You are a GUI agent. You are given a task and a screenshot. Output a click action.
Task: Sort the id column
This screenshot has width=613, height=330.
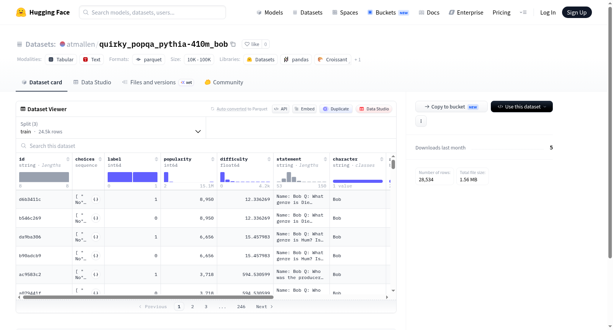click(x=68, y=159)
